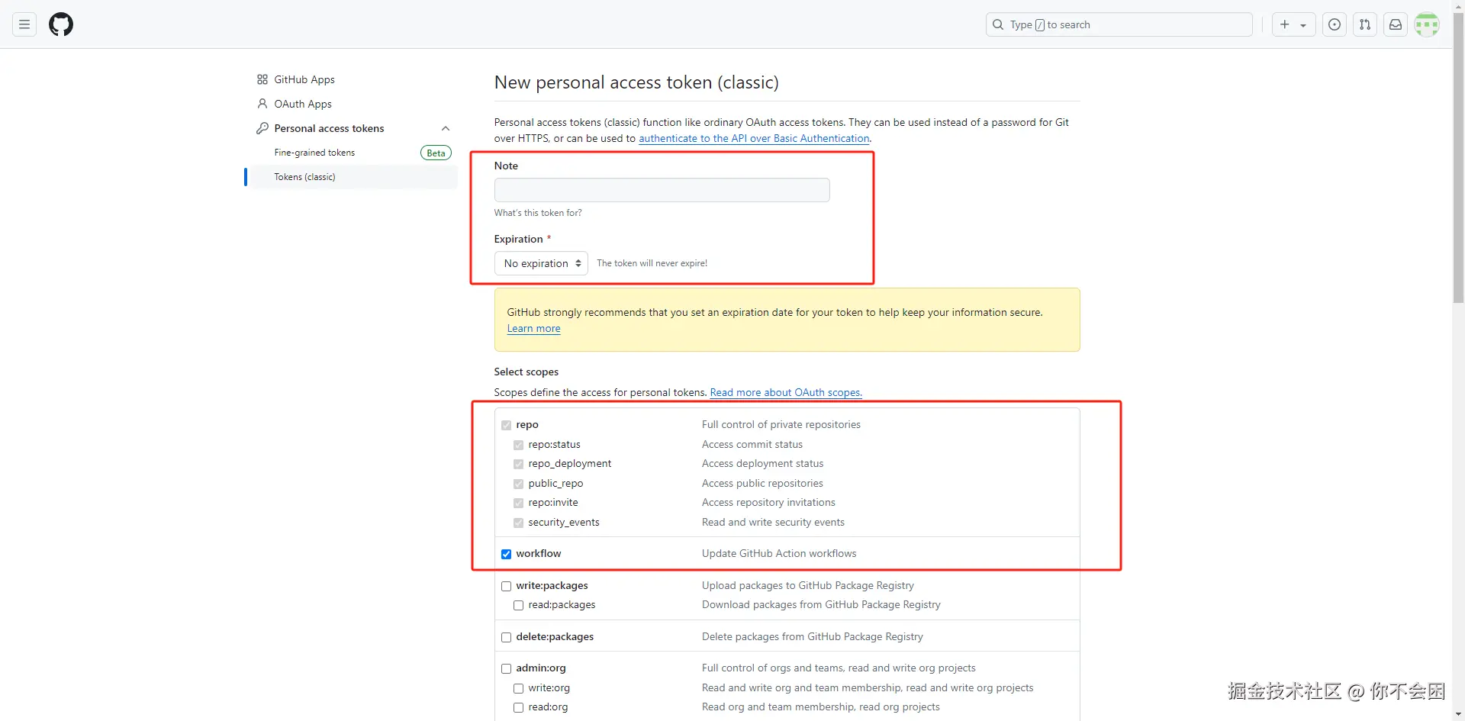Toggle the repo scope checkbox
Screen dimensions: 1465x721
coord(506,425)
